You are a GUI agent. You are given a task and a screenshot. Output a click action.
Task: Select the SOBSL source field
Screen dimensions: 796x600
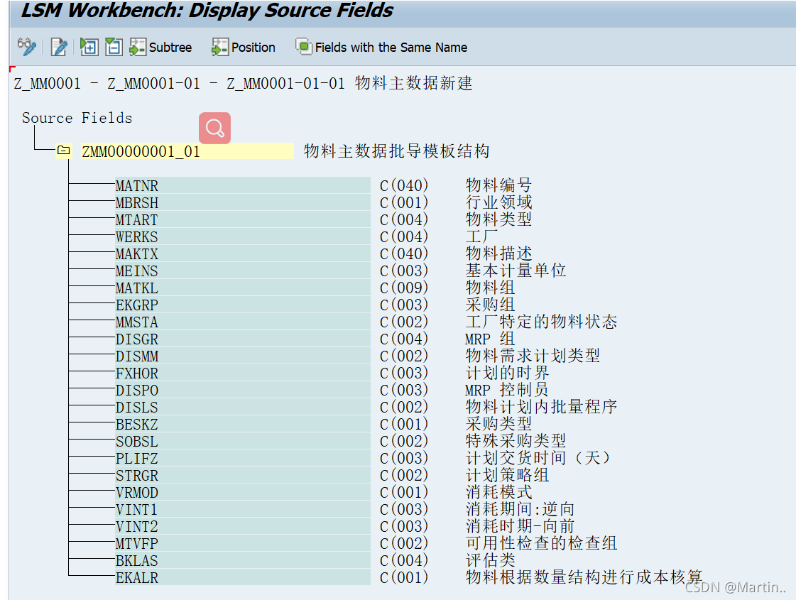tap(243, 441)
